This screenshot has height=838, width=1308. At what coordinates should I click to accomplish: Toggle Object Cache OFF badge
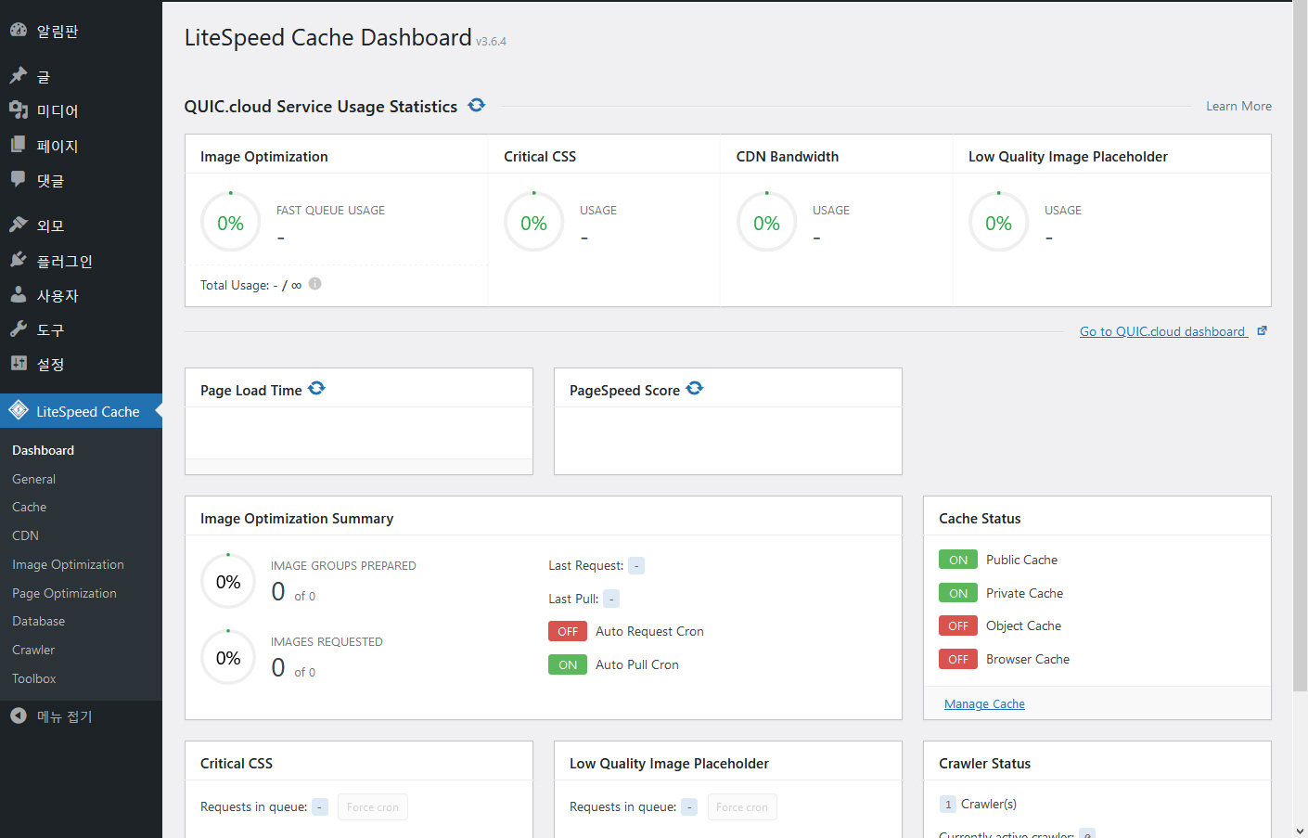pyautogui.click(x=958, y=625)
